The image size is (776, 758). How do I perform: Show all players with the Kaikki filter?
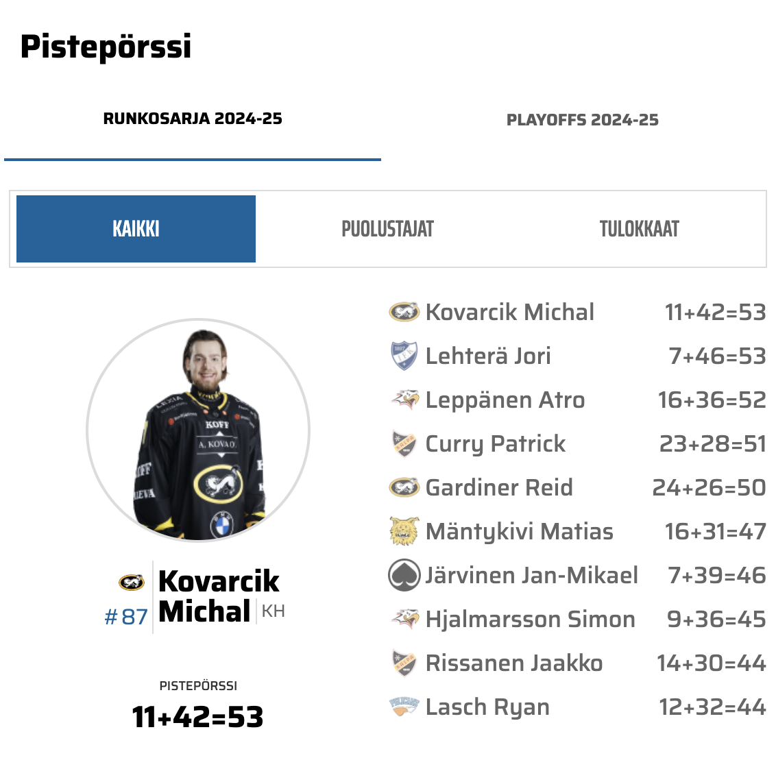136,229
